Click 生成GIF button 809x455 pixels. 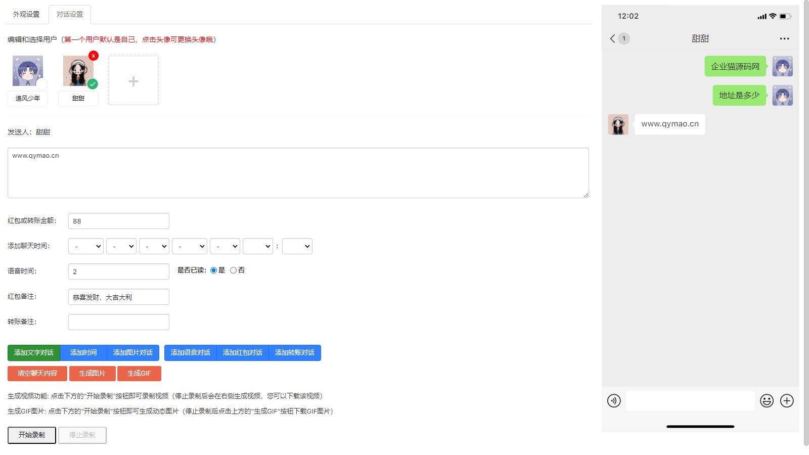click(x=139, y=374)
